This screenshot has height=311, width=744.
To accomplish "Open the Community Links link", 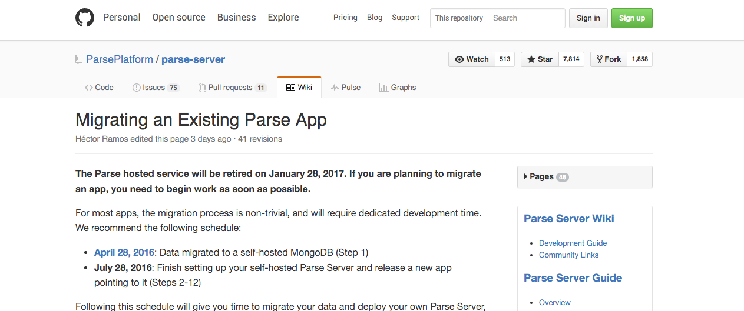I will 568,255.
